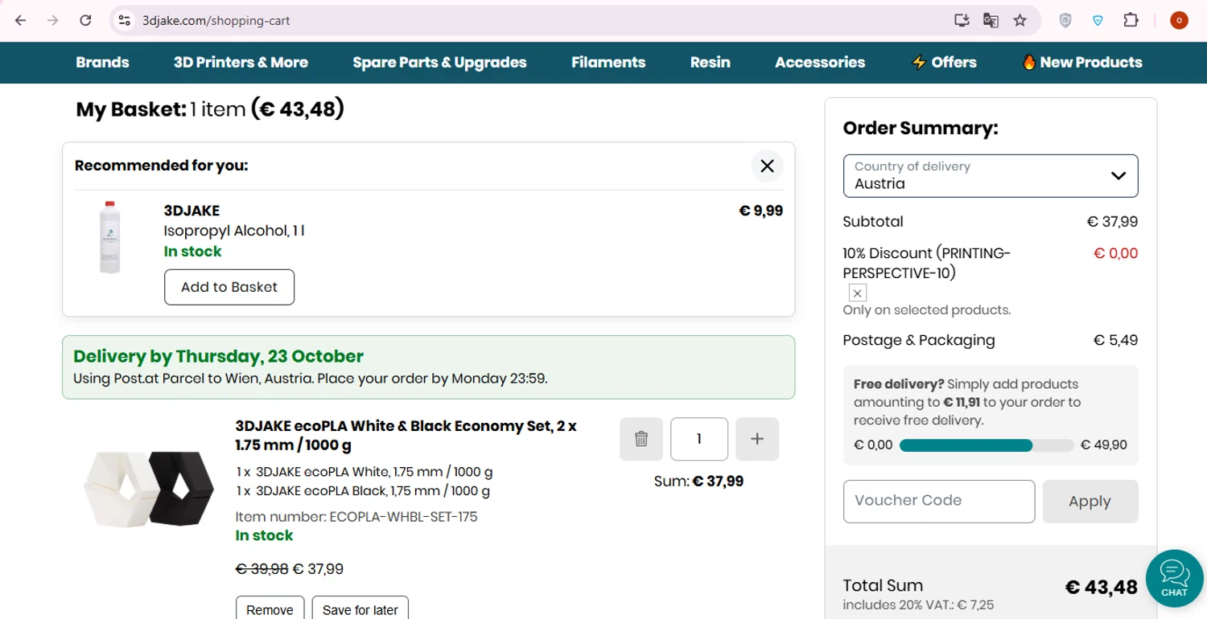Image resolution: width=1207 pixels, height=619 pixels.
Task: Open the New Products menu item
Action: (x=1081, y=63)
